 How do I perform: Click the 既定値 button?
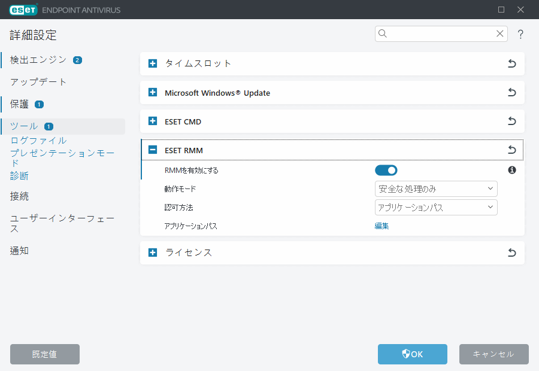pyautogui.click(x=44, y=354)
